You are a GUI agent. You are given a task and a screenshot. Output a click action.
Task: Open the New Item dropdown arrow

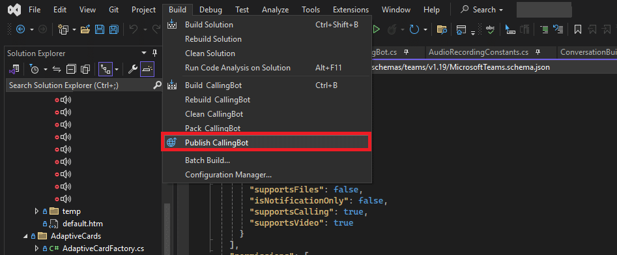tap(74, 29)
